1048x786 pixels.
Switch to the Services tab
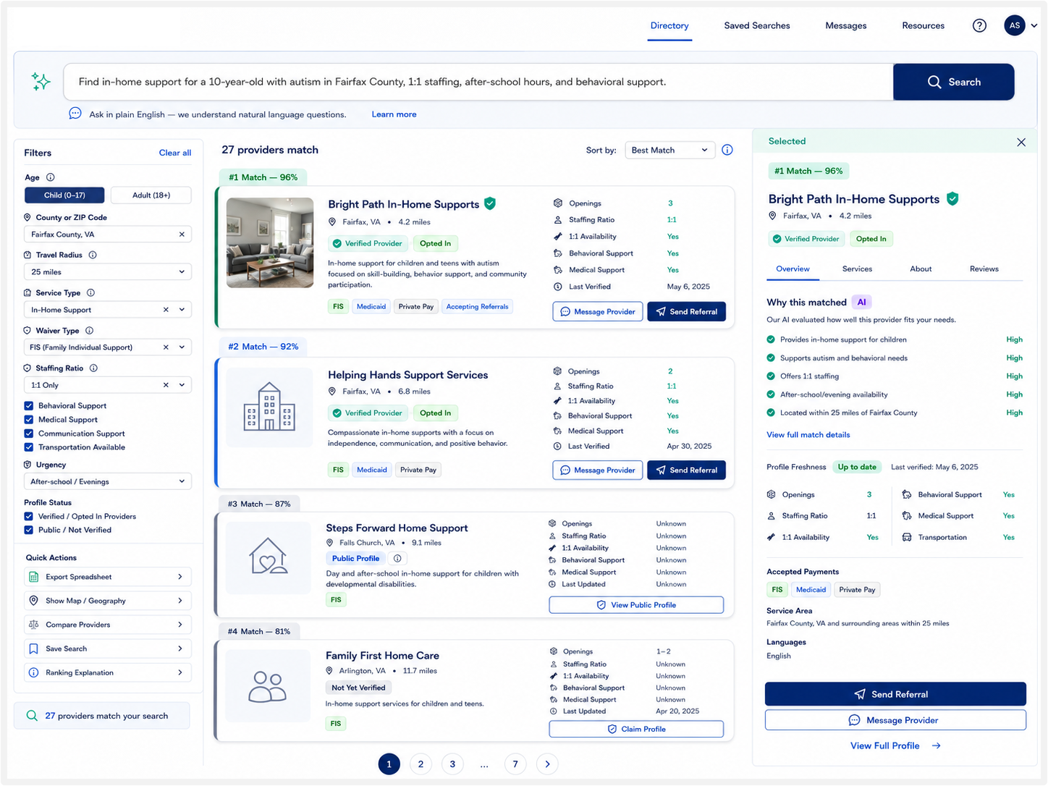pyautogui.click(x=857, y=269)
